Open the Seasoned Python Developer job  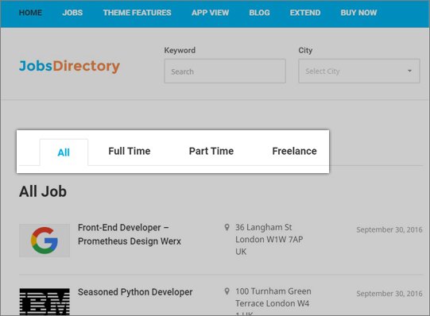click(x=135, y=292)
